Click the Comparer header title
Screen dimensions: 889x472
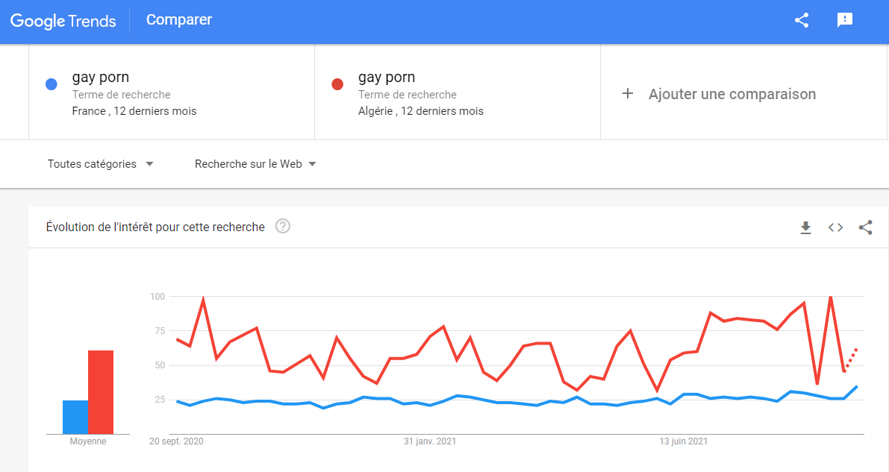pyautogui.click(x=179, y=20)
